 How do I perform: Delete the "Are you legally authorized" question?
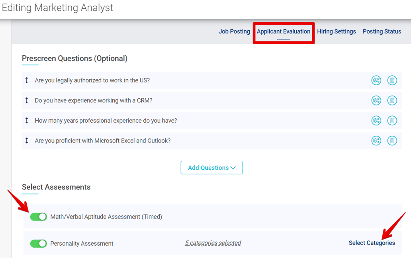coord(392,80)
